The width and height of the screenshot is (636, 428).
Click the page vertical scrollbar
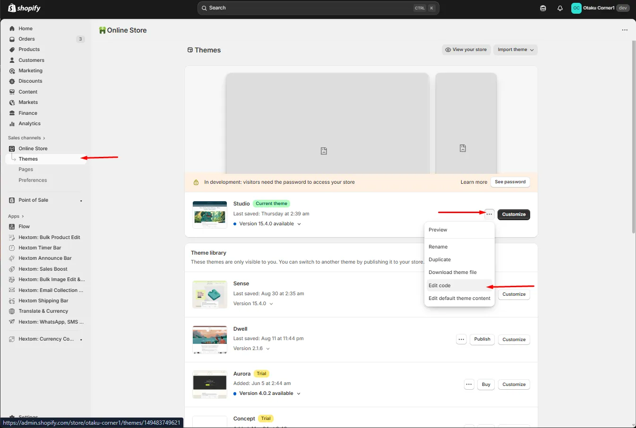pyautogui.click(x=634, y=137)
